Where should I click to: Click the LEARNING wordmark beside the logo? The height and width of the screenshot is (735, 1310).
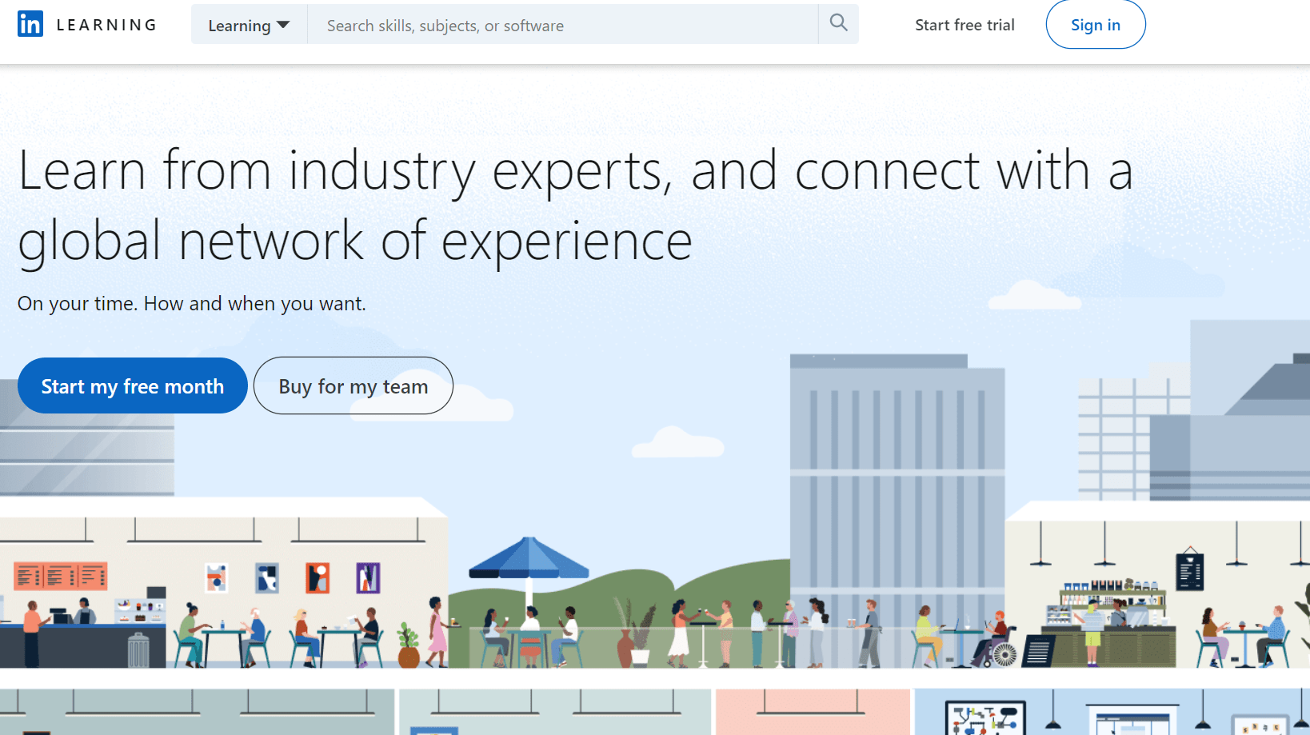click(106, 24)
